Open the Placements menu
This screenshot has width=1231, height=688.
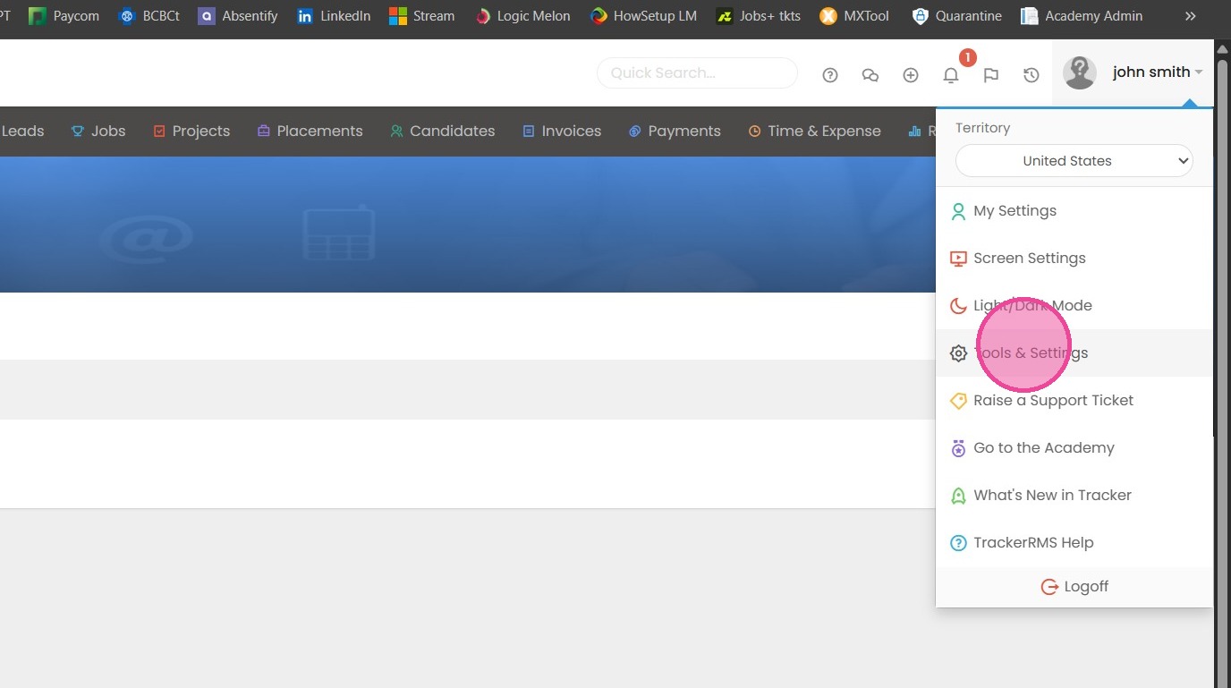[310, 131]
